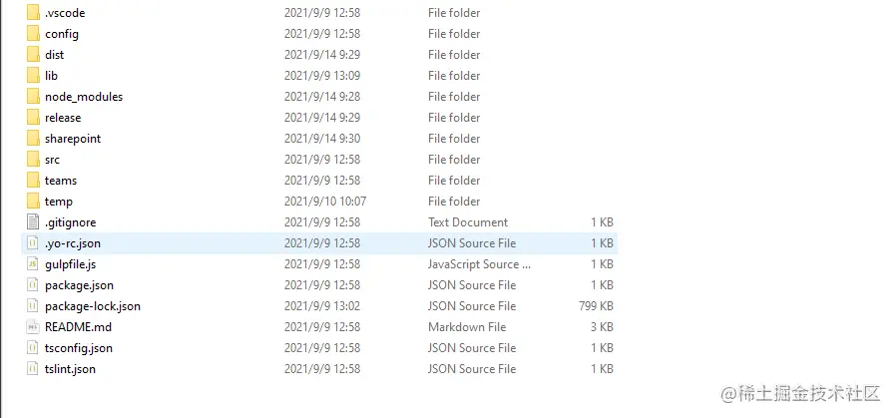Click the sharepoint folder icon

click(33, 139)
